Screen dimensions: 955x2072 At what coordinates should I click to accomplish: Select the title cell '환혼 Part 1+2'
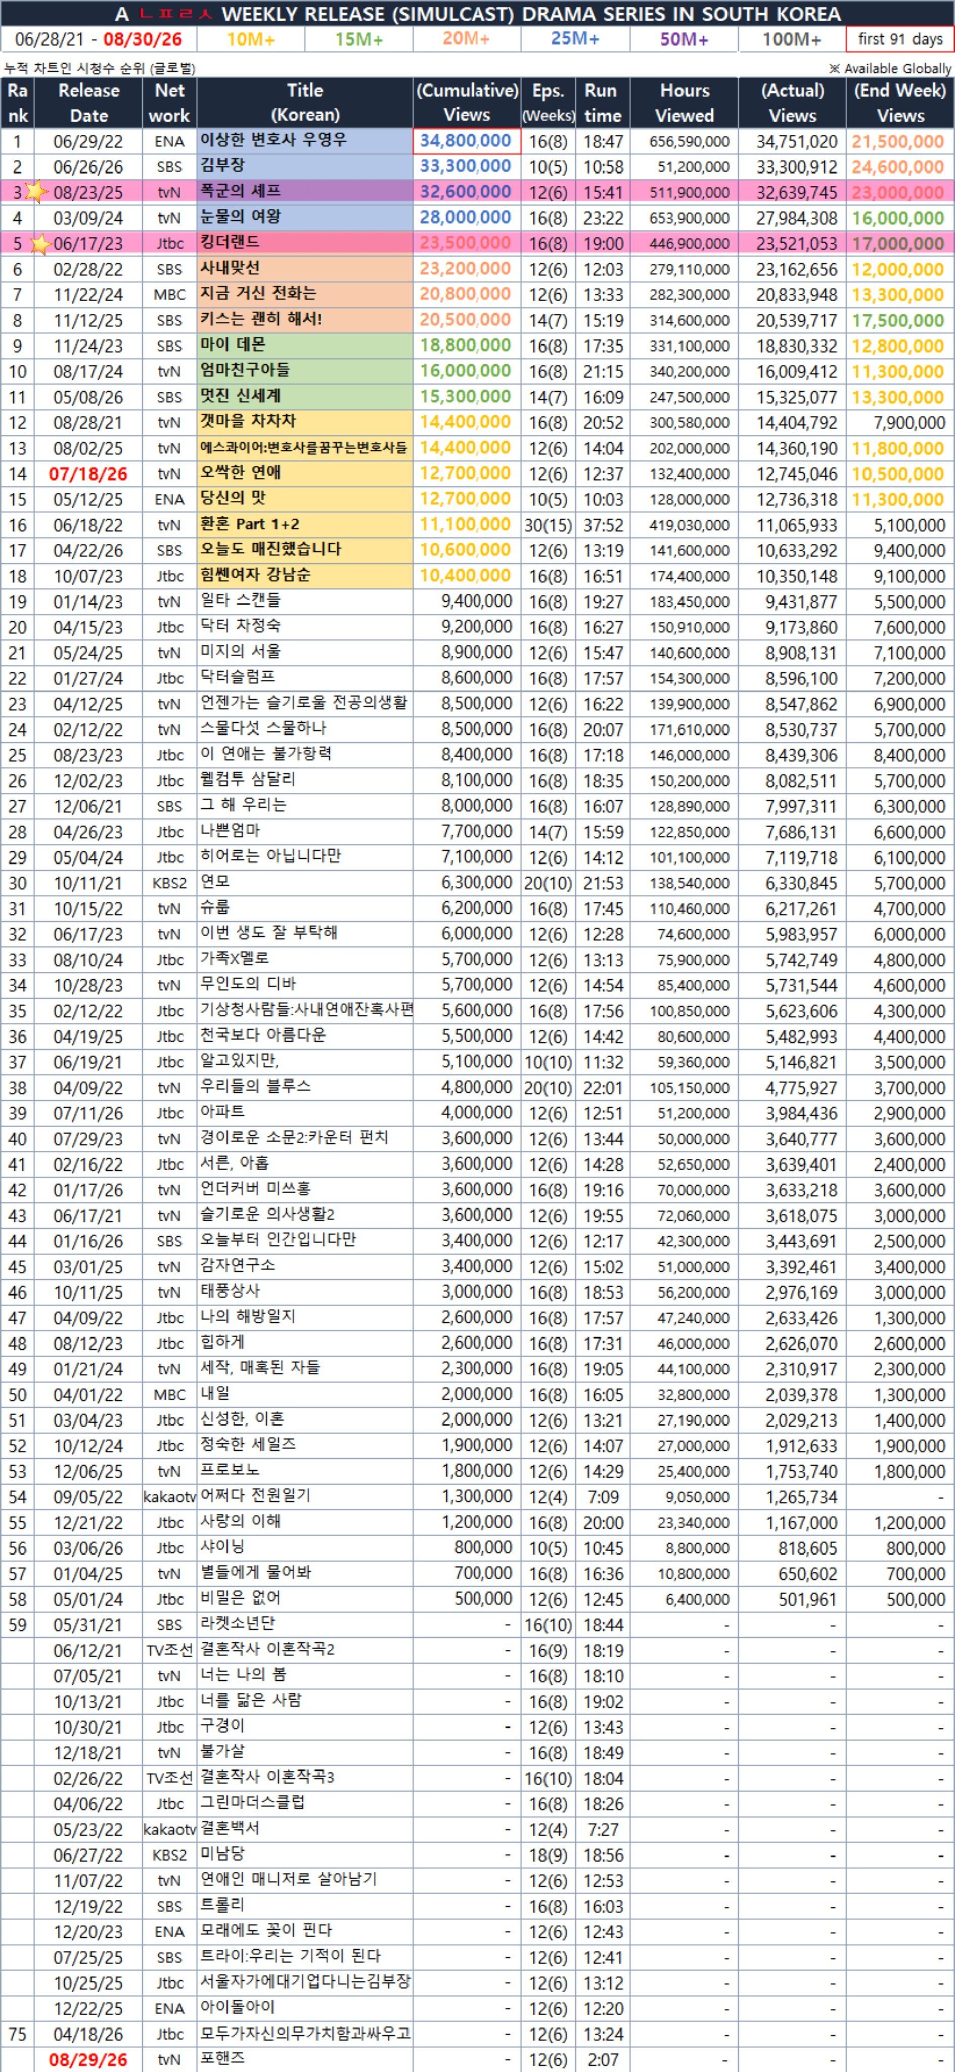pos(305,525)
